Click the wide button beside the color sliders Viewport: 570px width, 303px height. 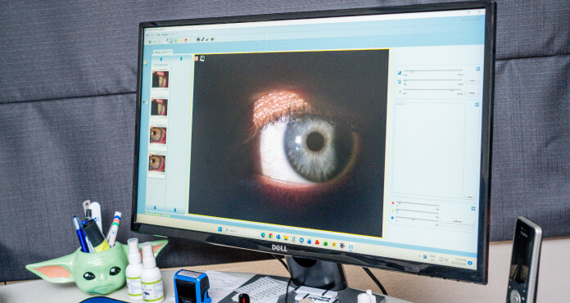[x=457, y=222]
